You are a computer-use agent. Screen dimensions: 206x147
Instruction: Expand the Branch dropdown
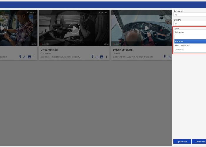(190, 24)
